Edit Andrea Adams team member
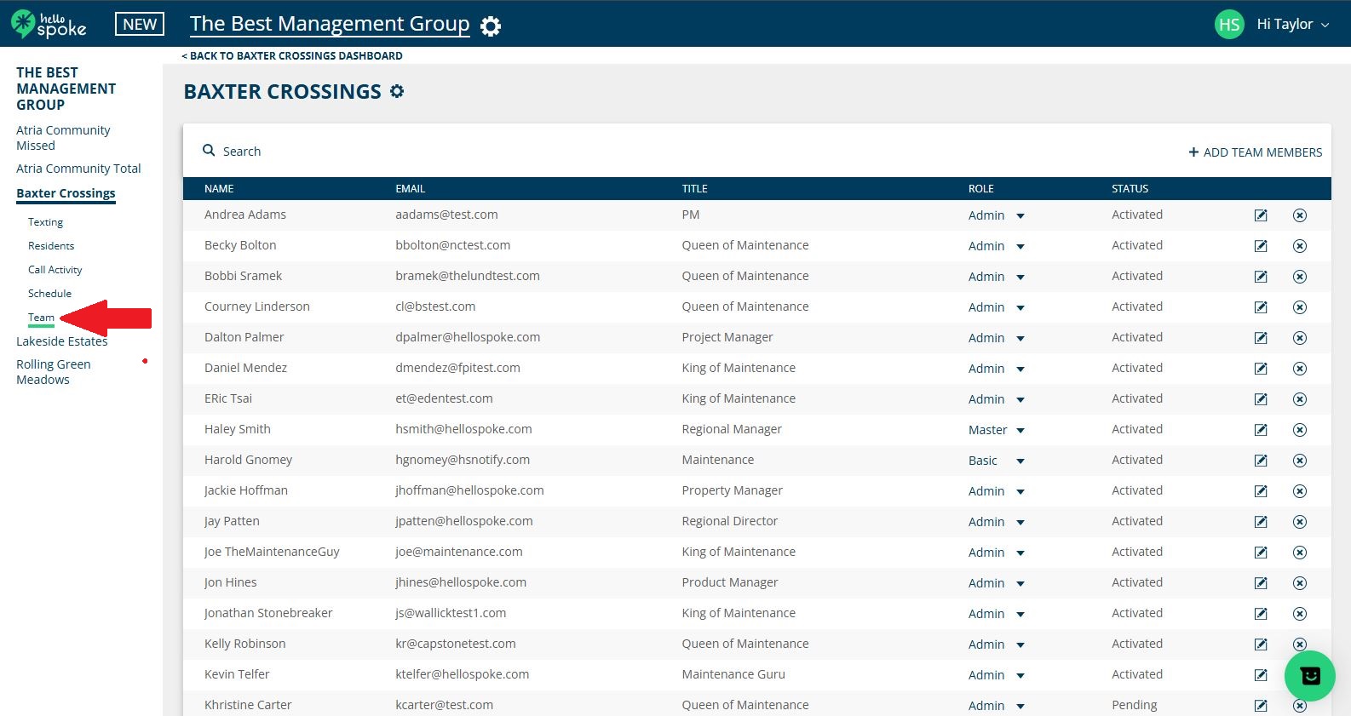Image resolution: width=1351 pixels, height=716 pixels. point(1261,215)
